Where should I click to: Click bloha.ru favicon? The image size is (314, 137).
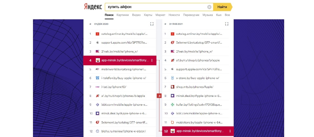(97, 131)
